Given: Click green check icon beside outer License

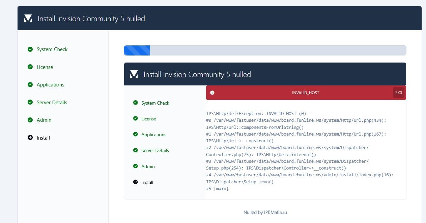Looking at the screenshot, I should pyautogui.click(x=30, y=67).
